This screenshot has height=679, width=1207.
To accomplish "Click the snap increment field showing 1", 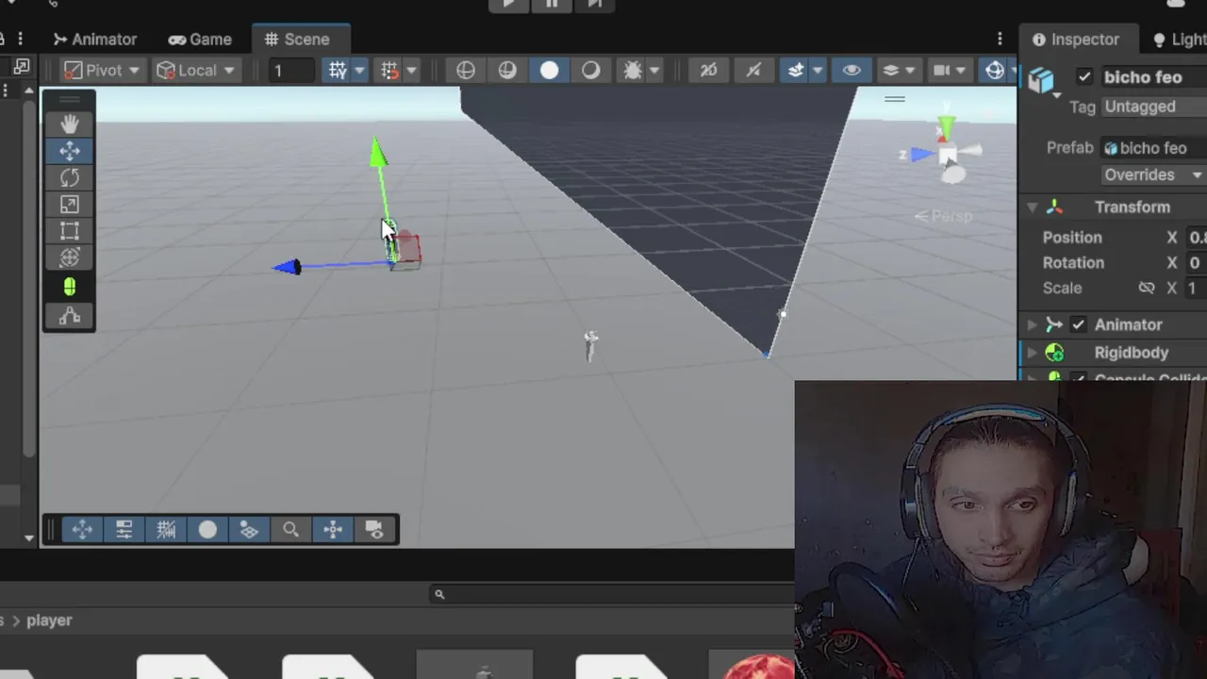I will (x=290, y=71).
